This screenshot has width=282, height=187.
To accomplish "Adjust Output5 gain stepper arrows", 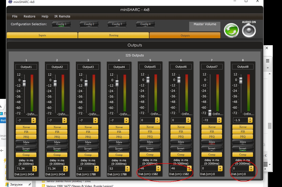I will click(x=157, y=120).
